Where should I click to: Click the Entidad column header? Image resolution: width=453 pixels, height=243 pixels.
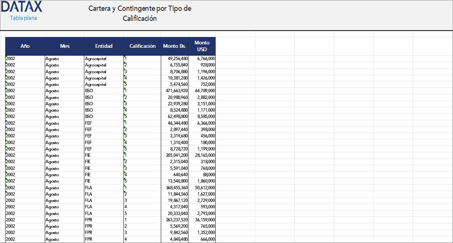tap(104, 46)
